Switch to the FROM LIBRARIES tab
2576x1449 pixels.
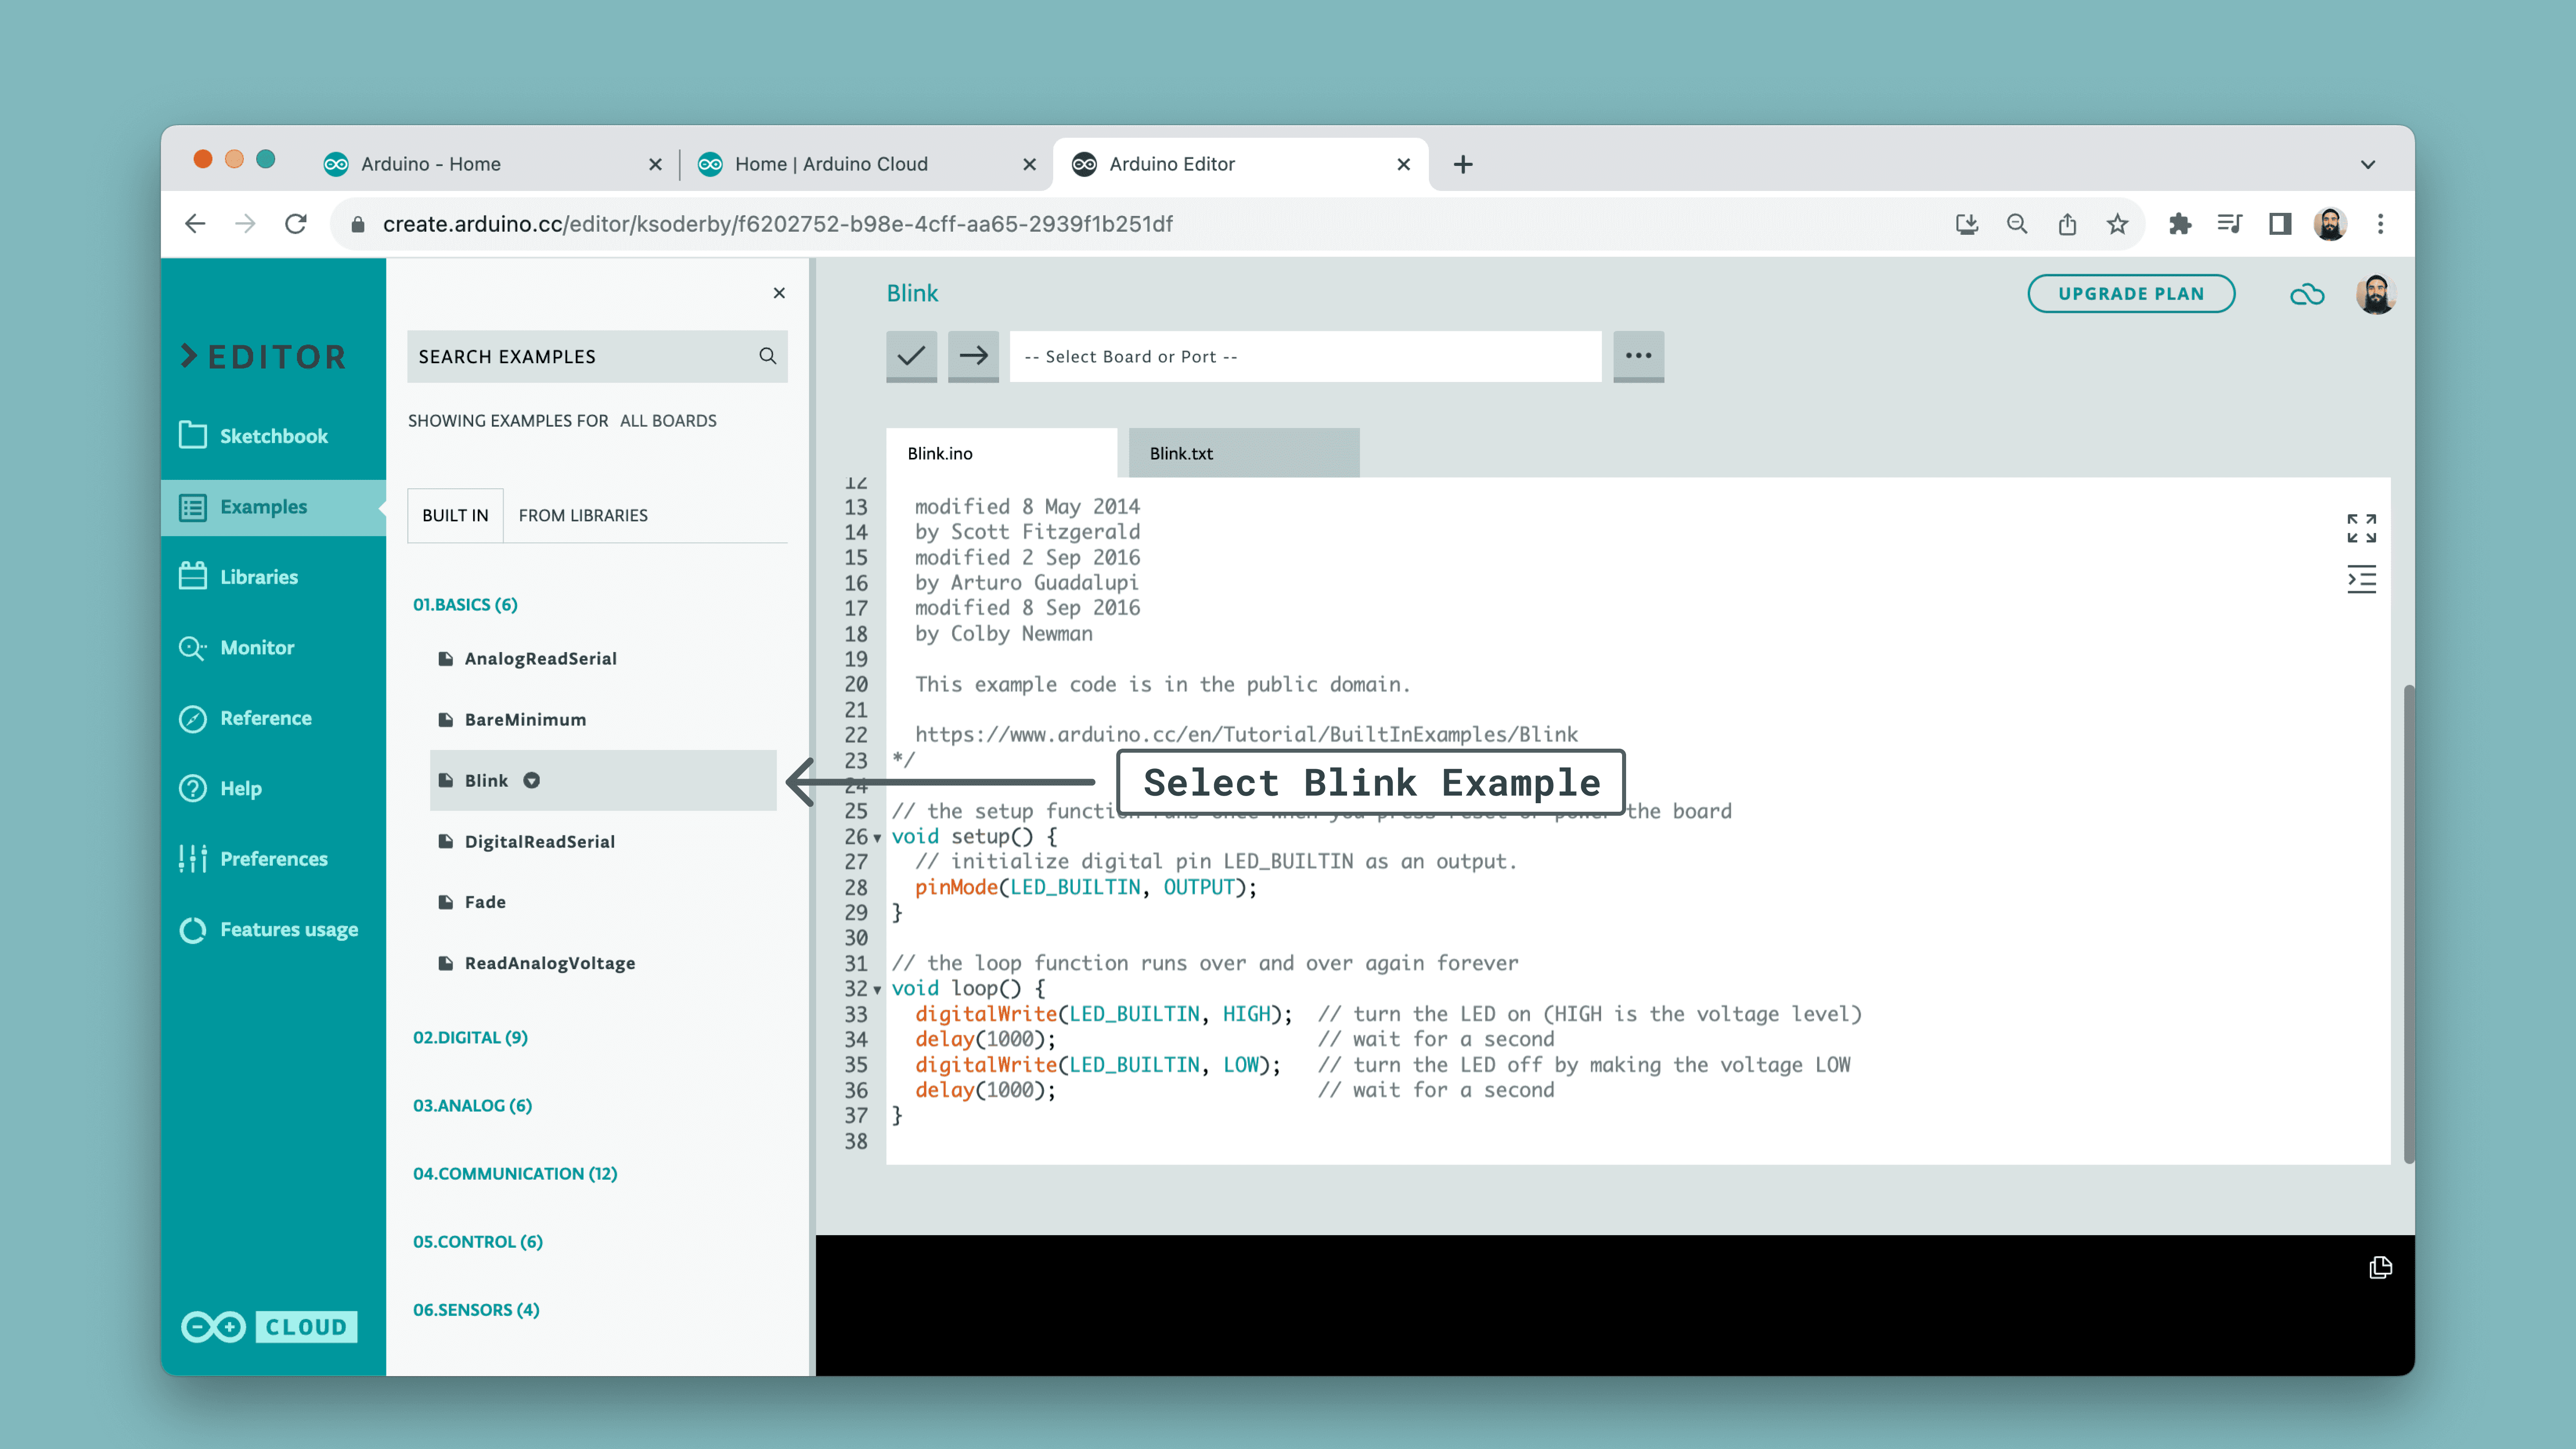click(583, 515)
